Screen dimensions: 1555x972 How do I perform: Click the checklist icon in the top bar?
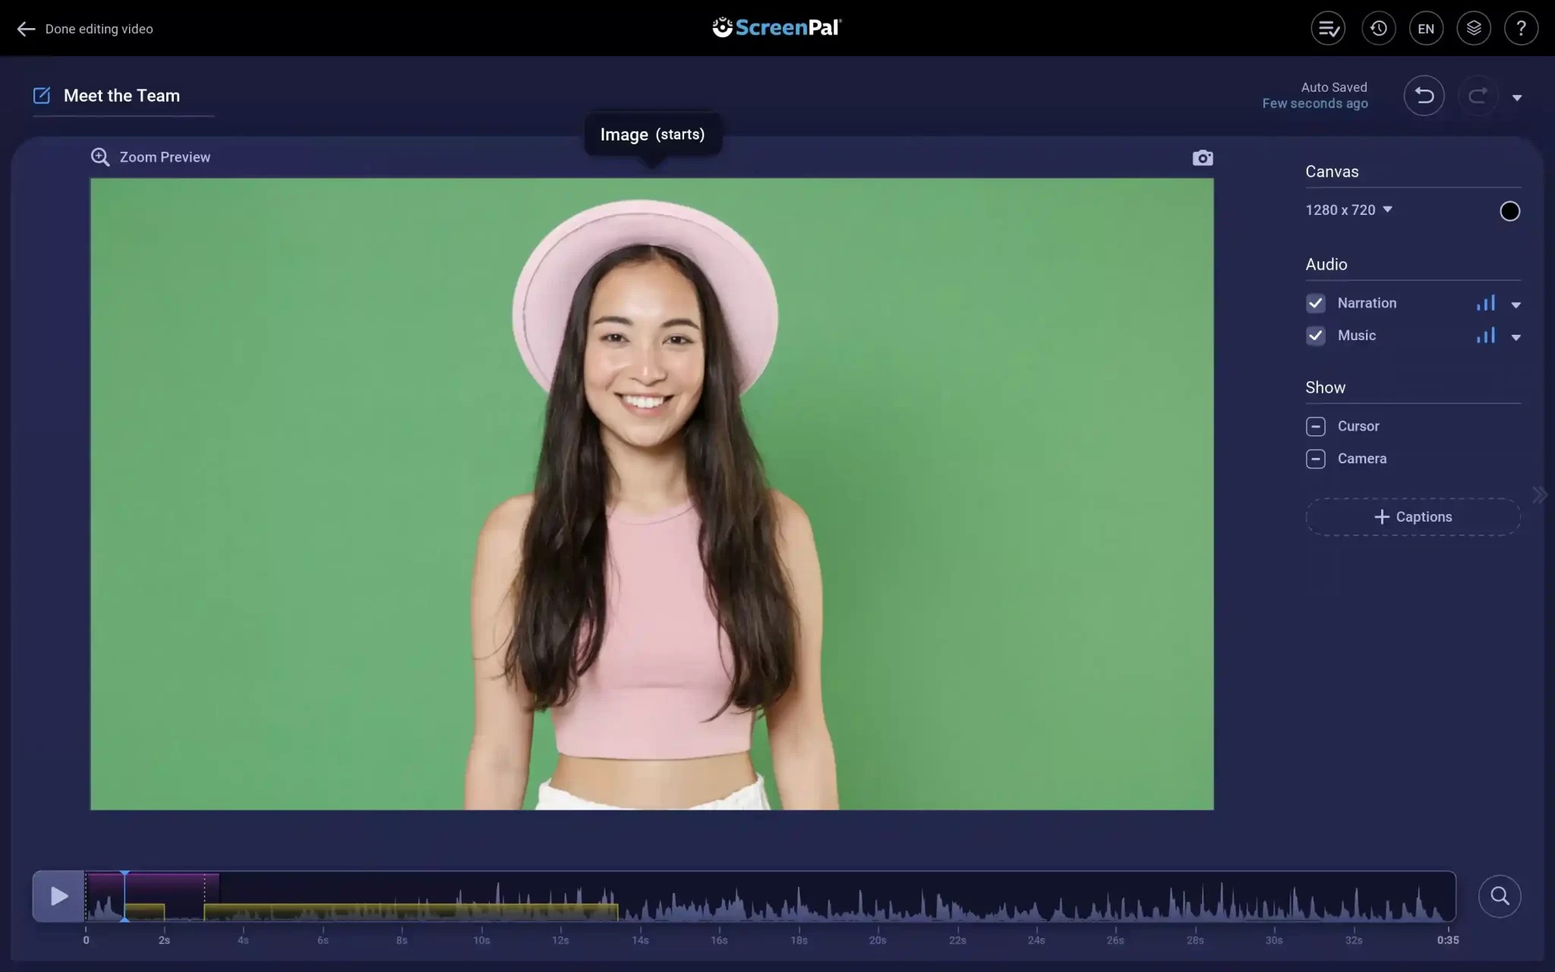pyautogui.click(x=1327, y=28)
